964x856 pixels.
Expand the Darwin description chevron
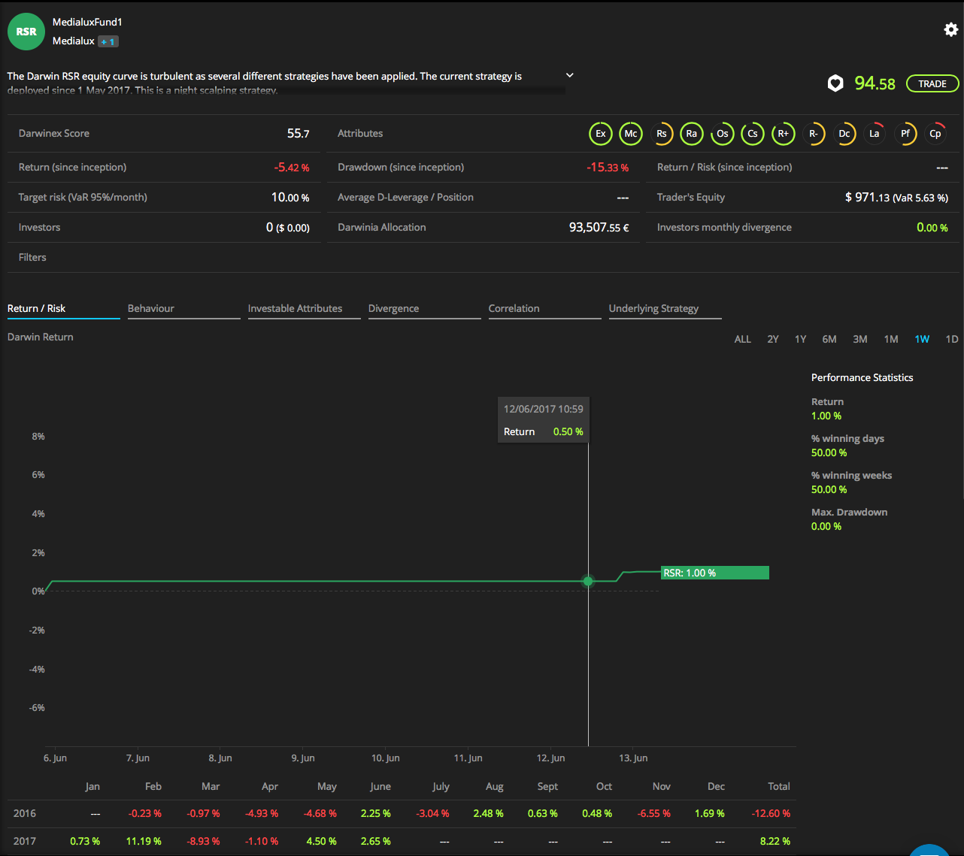[570, 75]
